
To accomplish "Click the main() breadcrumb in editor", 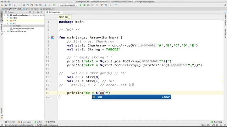I will [65, 17].
